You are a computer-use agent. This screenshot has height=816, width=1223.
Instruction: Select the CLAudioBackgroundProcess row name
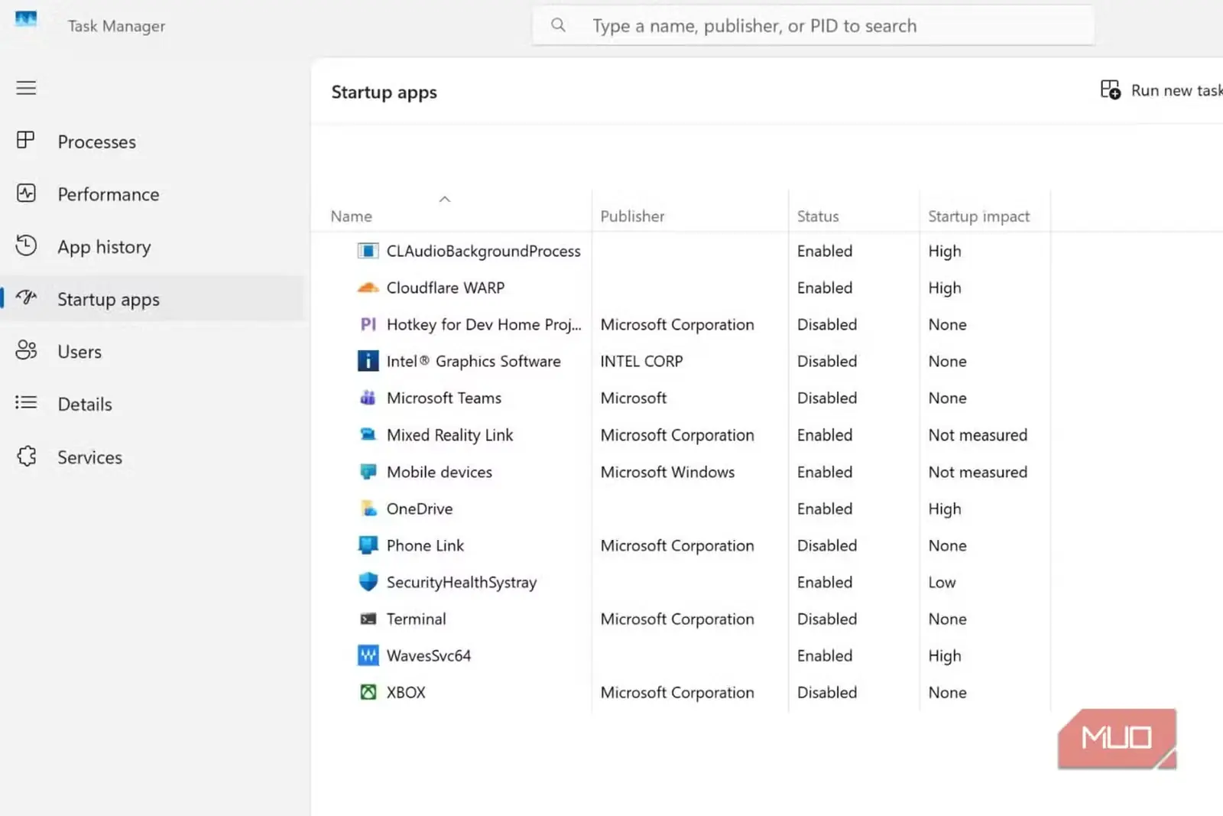483,251
